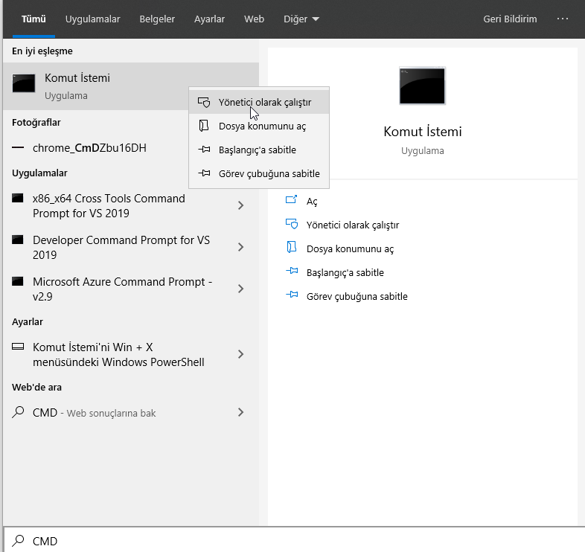Open Komut İstemi'ni Win + X setting
Viewport: 585px width, 552px height.
point(130,355)
